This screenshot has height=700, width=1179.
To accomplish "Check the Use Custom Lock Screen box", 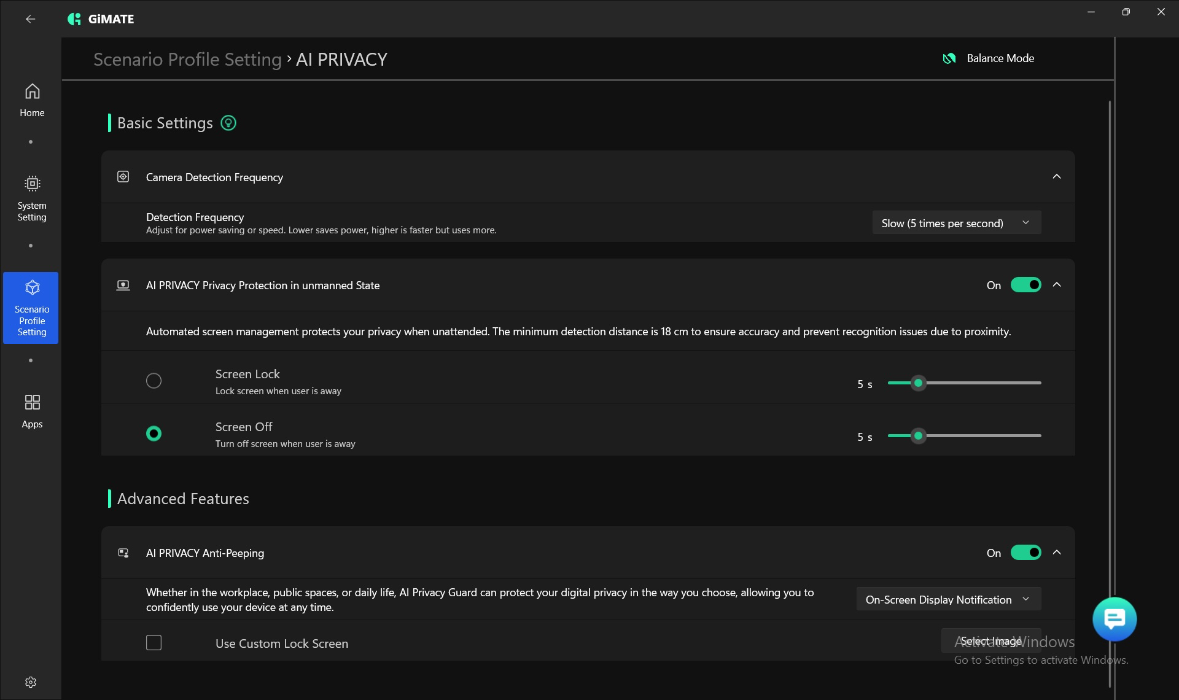I will point(154,643).
